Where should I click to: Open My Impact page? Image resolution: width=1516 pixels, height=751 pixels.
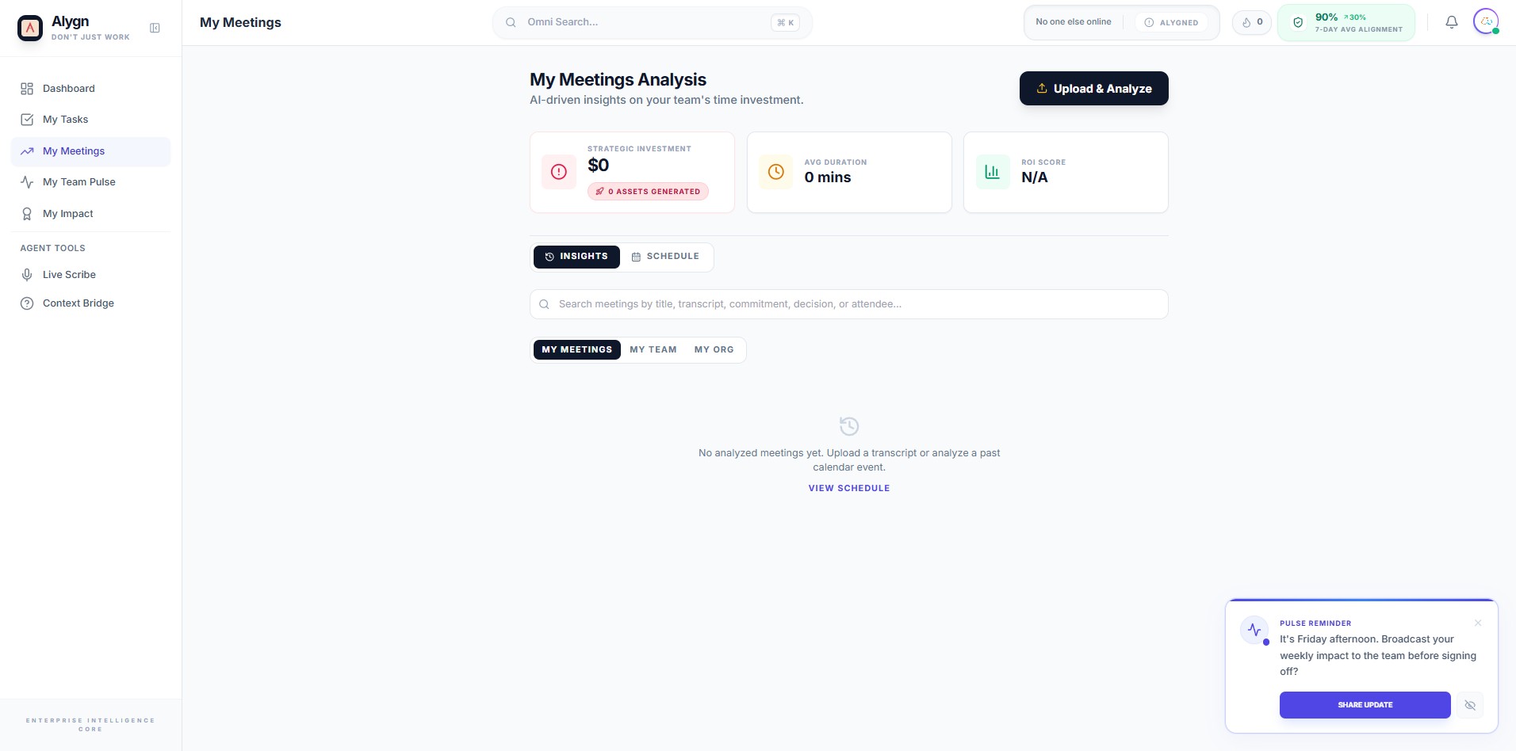(x=90, y=214)
